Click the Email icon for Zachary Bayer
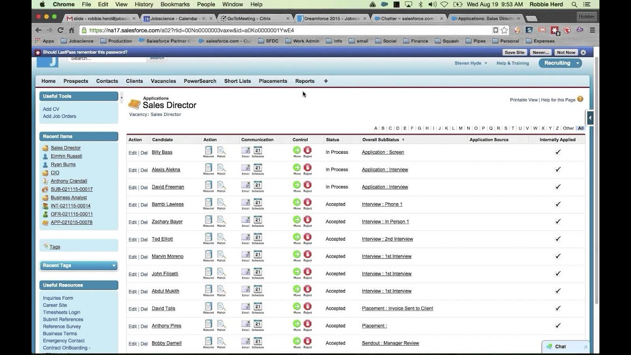Screen dimensions: 631x355 [x=245, y=220]
